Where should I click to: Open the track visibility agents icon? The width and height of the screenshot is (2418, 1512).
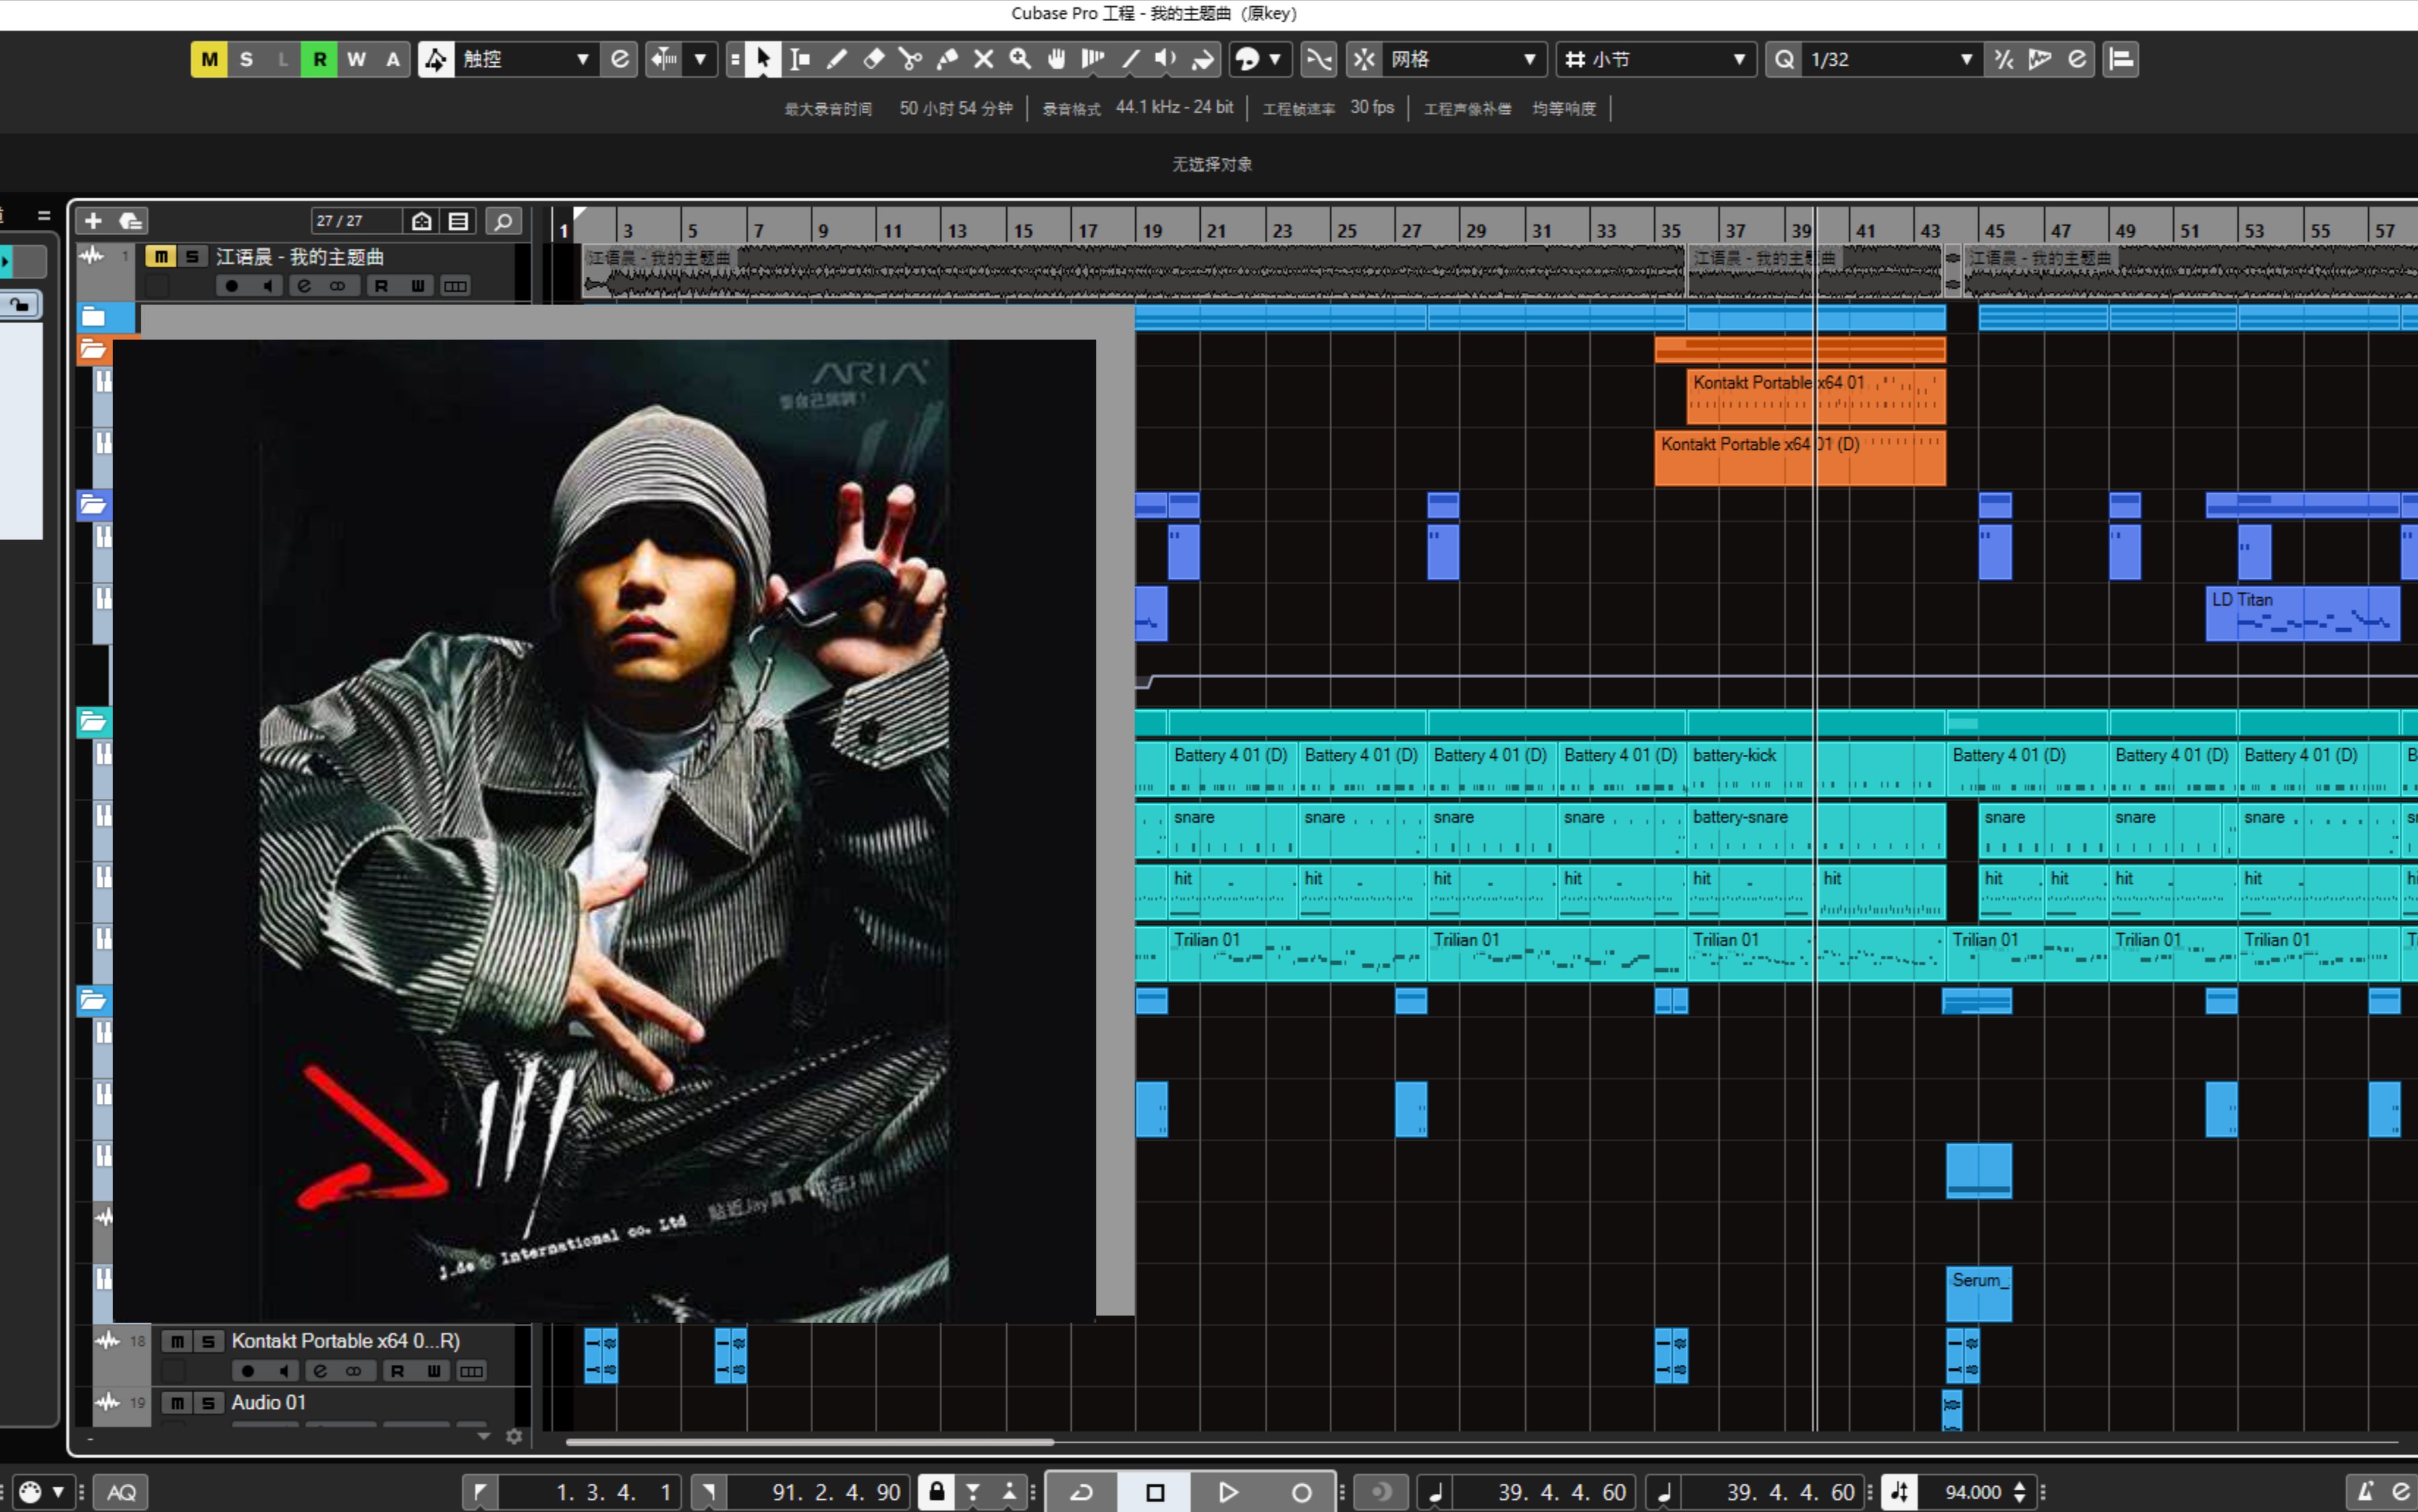[x=422, y=221]
